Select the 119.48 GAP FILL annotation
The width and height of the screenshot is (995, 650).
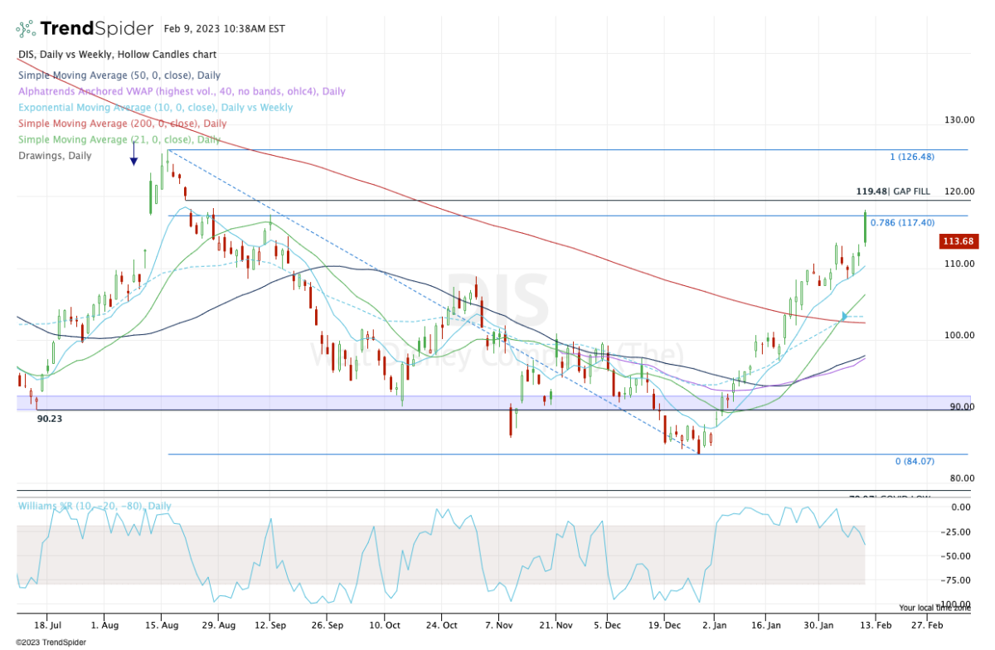click(x=893, y=191)
